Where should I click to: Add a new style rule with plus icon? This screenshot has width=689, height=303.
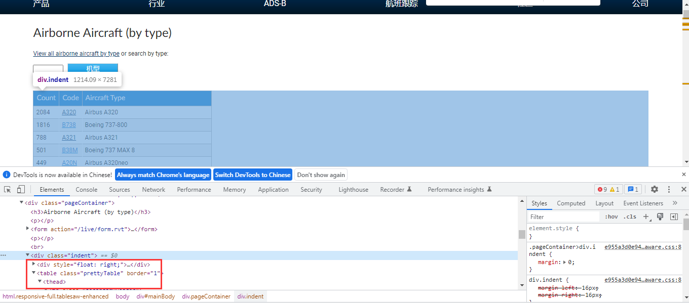click(646, 217)
